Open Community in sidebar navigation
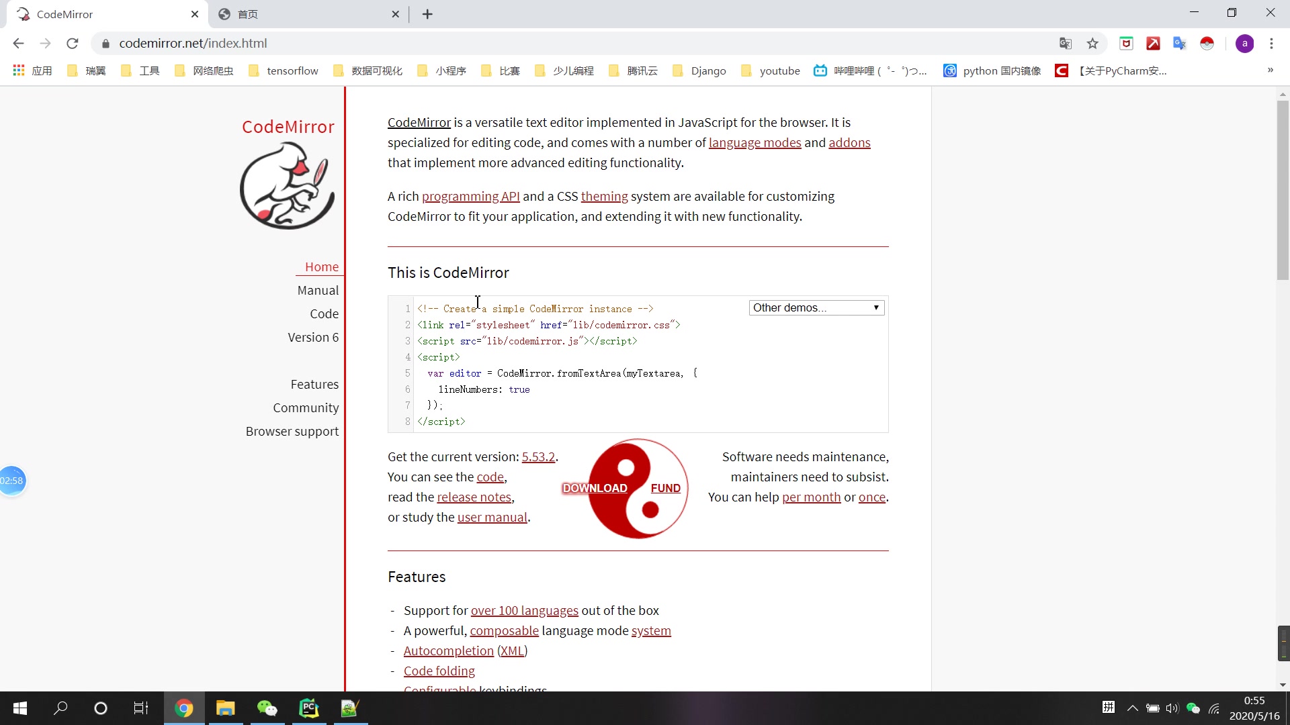1290x725 pixels. pos(306,407)
